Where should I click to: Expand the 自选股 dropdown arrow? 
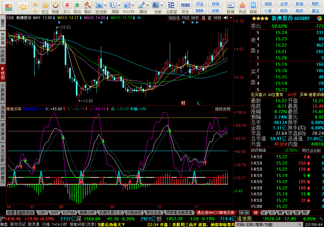pos(105,5)
